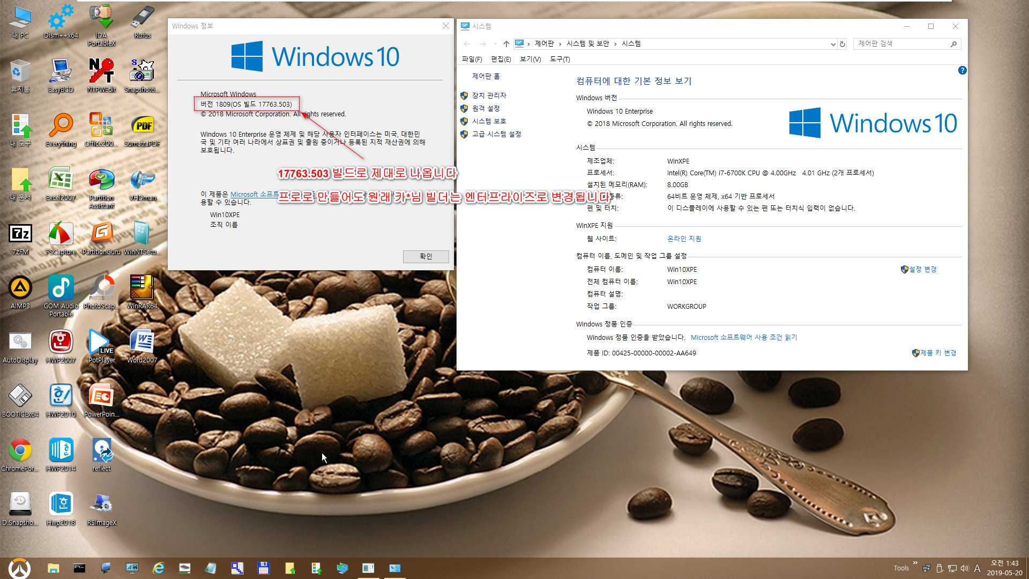Open the 파일(F) menu
The width and height of the screenshot is (1029, 579).
[472, 59]
